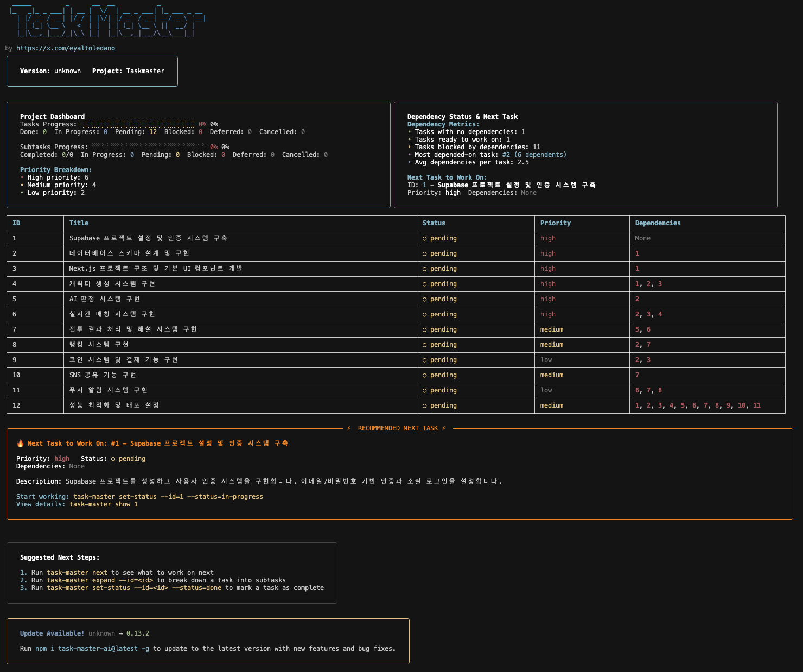
Task: Select the 'task-master expand --id=<id>' command
Action: coord(100,580)
